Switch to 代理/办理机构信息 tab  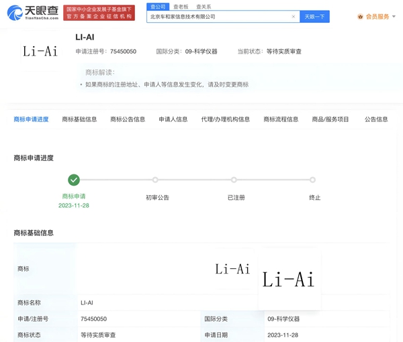click(x=226, y=119)
